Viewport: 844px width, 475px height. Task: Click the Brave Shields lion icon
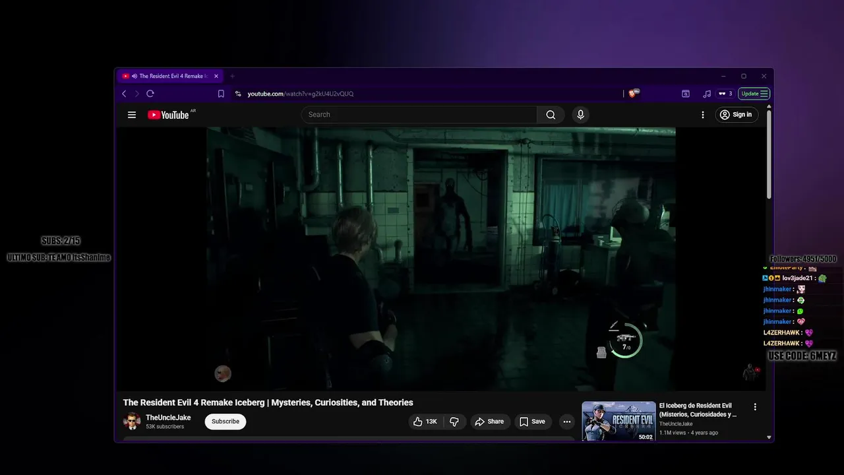click(x=633, y=94)
